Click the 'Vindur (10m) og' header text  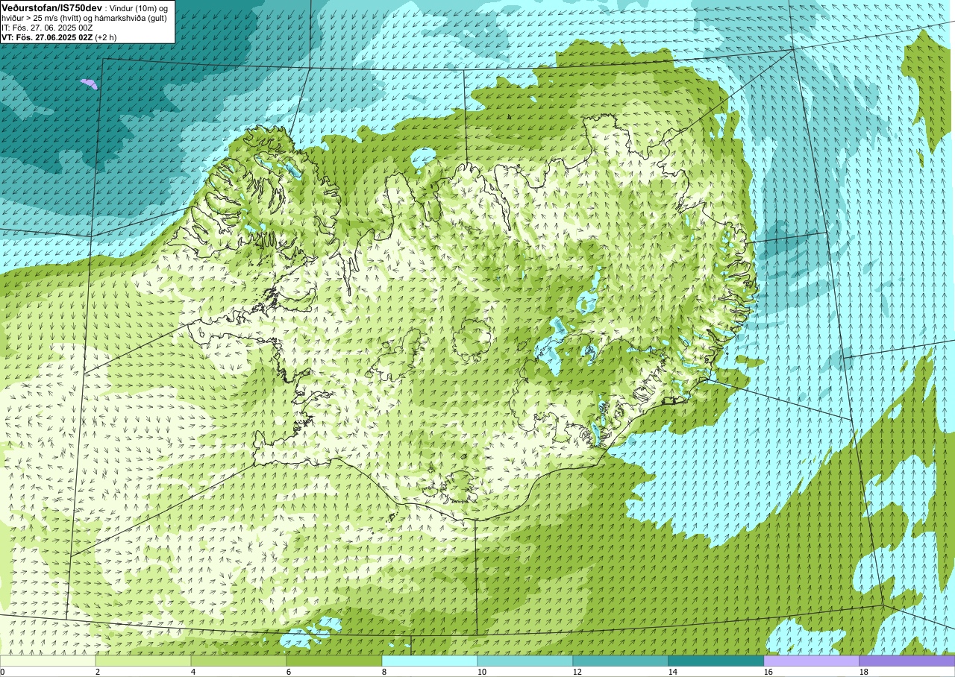[140, 7]
